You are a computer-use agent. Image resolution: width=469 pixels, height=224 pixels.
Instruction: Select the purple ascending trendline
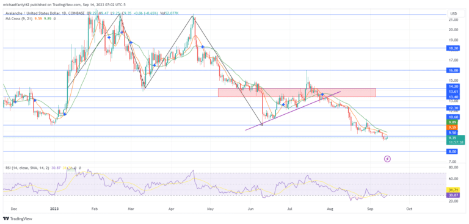click(x=293, y=110)
